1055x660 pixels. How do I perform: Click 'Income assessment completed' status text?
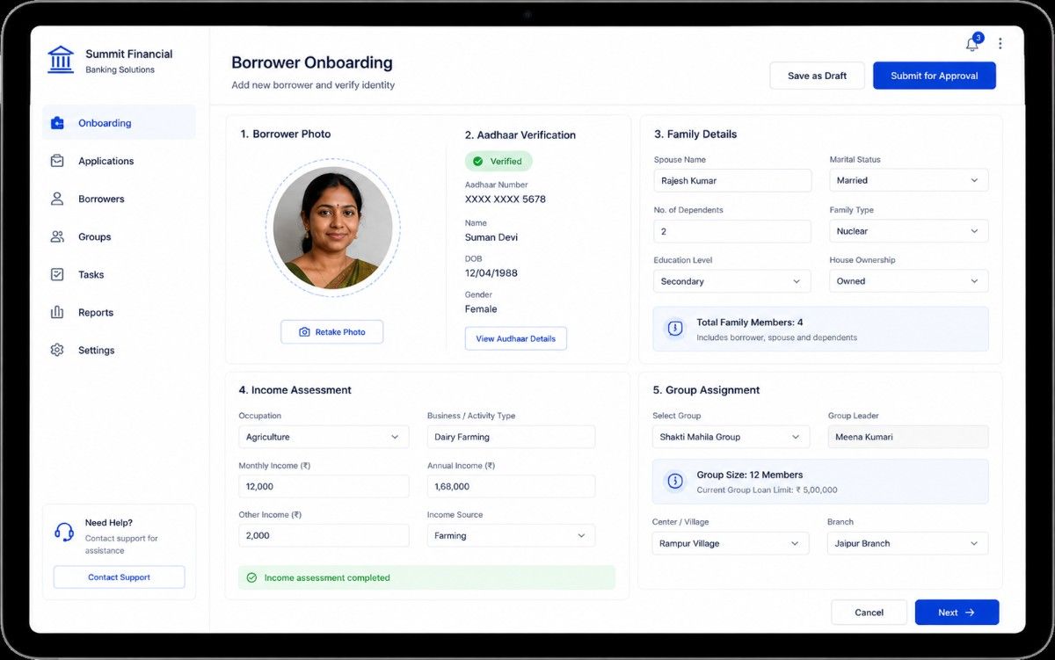[x=327, y=578]
